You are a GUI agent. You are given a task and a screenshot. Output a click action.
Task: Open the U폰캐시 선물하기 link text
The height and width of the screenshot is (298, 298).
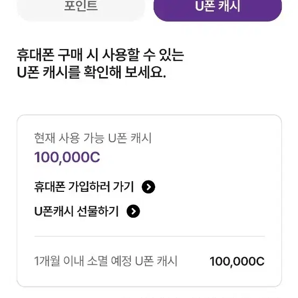pyautogui.click(x=77, y=211)
